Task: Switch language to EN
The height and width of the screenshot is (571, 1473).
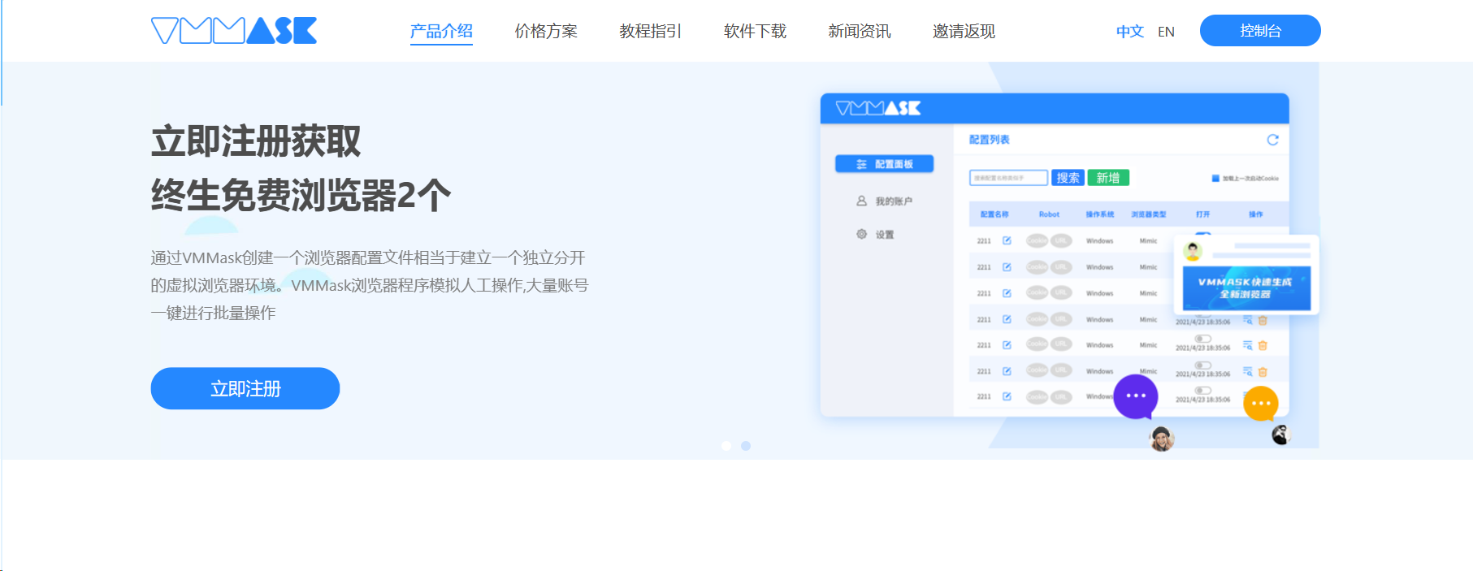Action: tap(1166, 32)
